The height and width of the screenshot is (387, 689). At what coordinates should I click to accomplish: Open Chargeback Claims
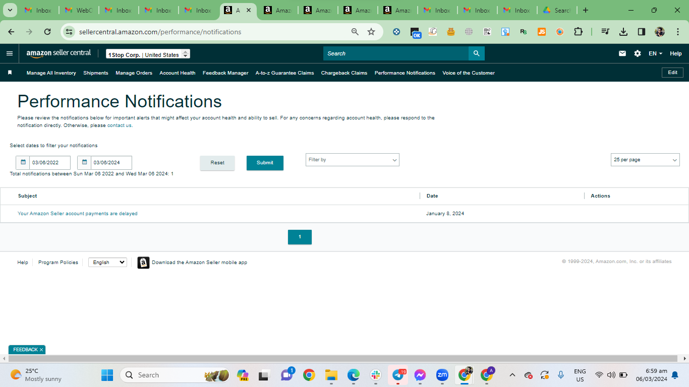pos(344,73)
